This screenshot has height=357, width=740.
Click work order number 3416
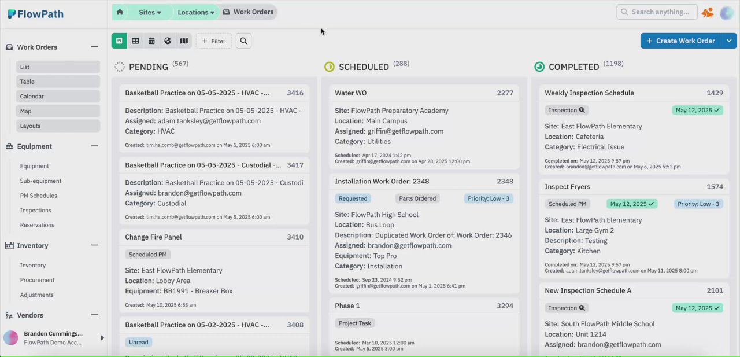coord(295,93)
